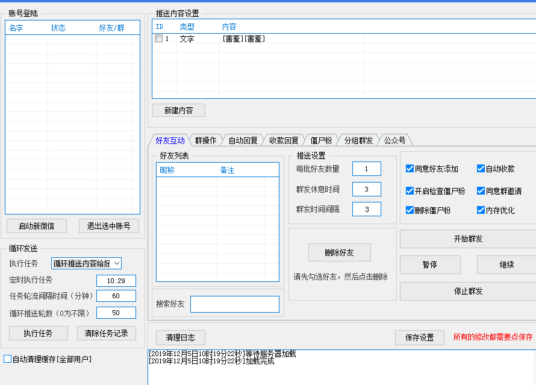Viewport: 536px width, 385px height.
Task: Open the 执行任务 dropdown list
Action: click(x=117, y=263)
